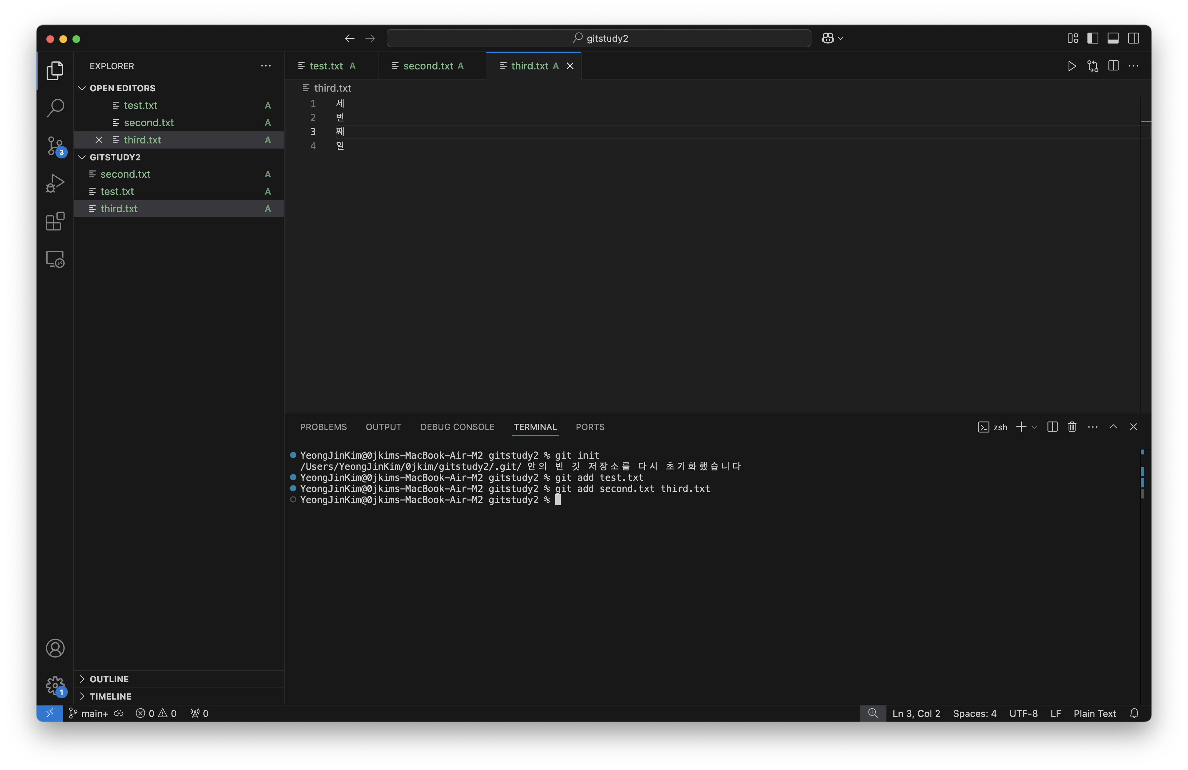Close the terminal panel
This screenshot has height=770, width=1188.
click(1133, 427)
